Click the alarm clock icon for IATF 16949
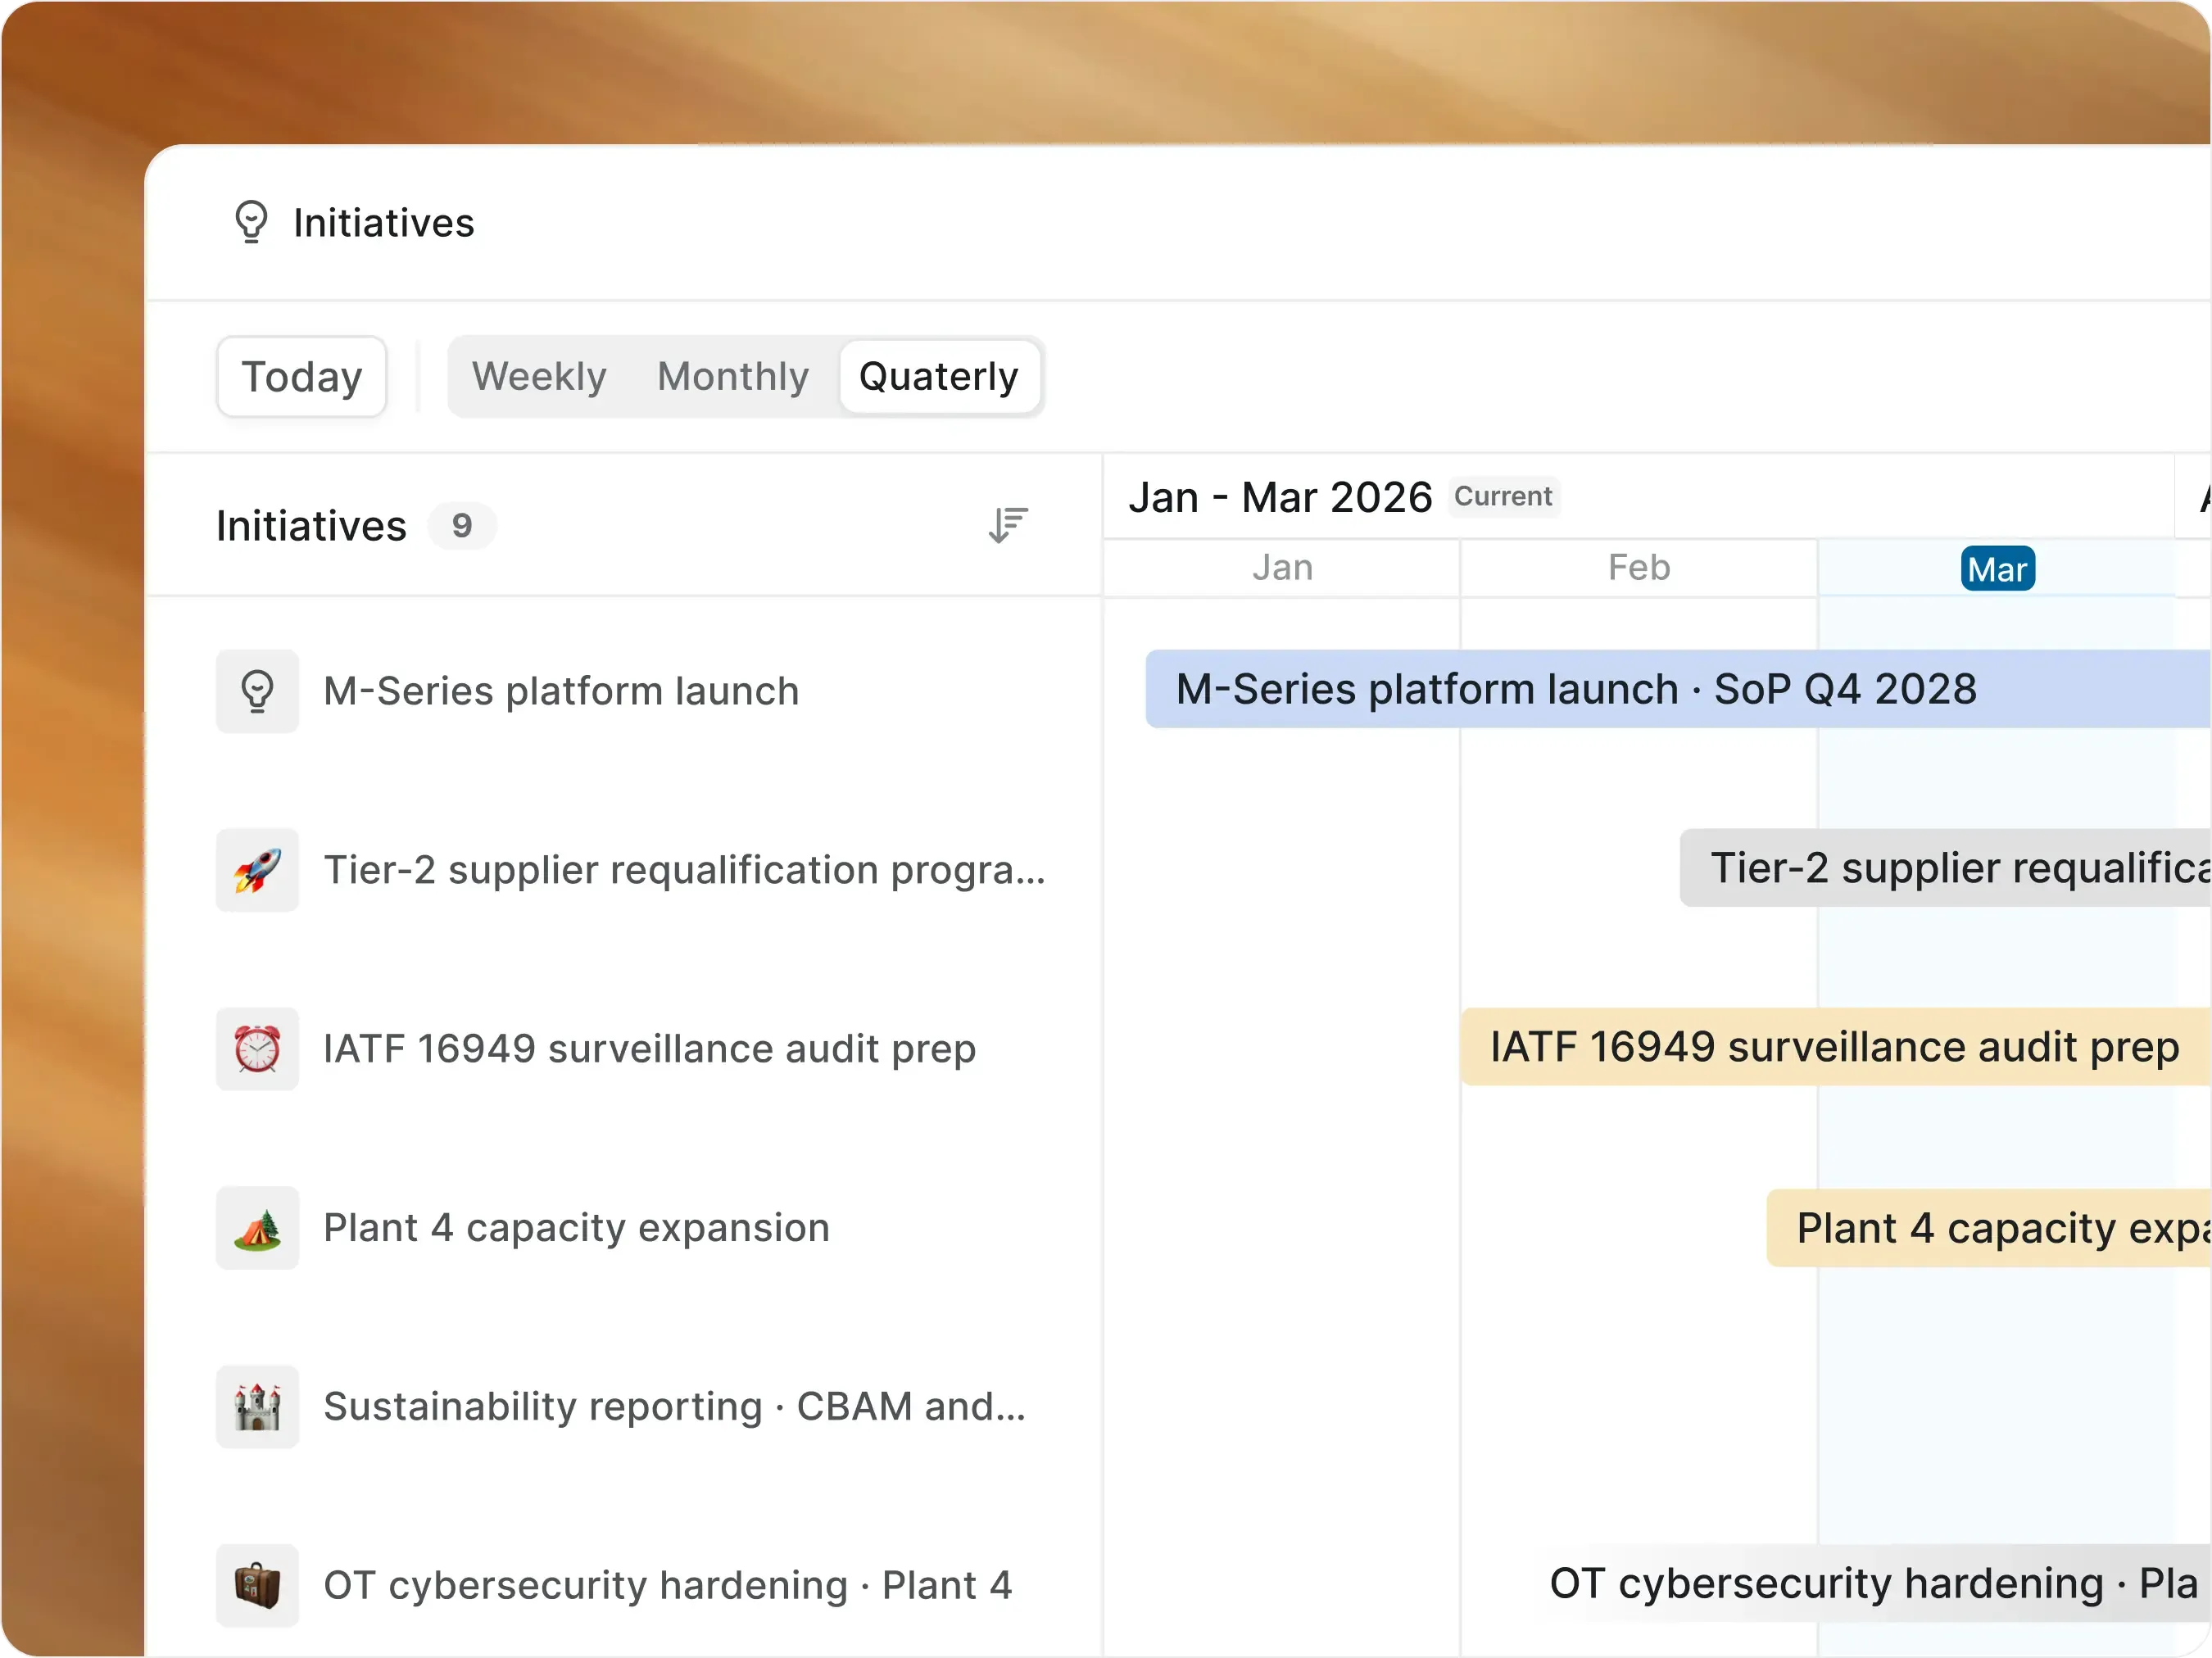Viewport: 2212px width, 1658px height. (257, 1049)
